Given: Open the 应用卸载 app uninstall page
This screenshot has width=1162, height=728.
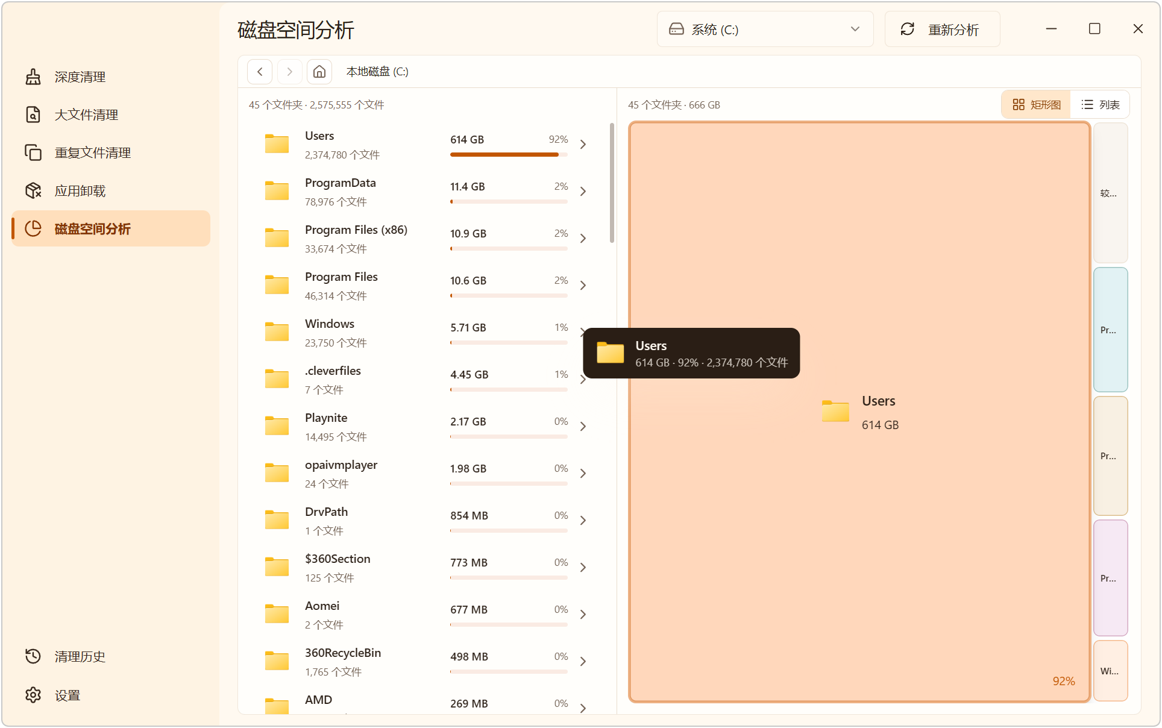Looking at the screenshot, I should (111, 190).
